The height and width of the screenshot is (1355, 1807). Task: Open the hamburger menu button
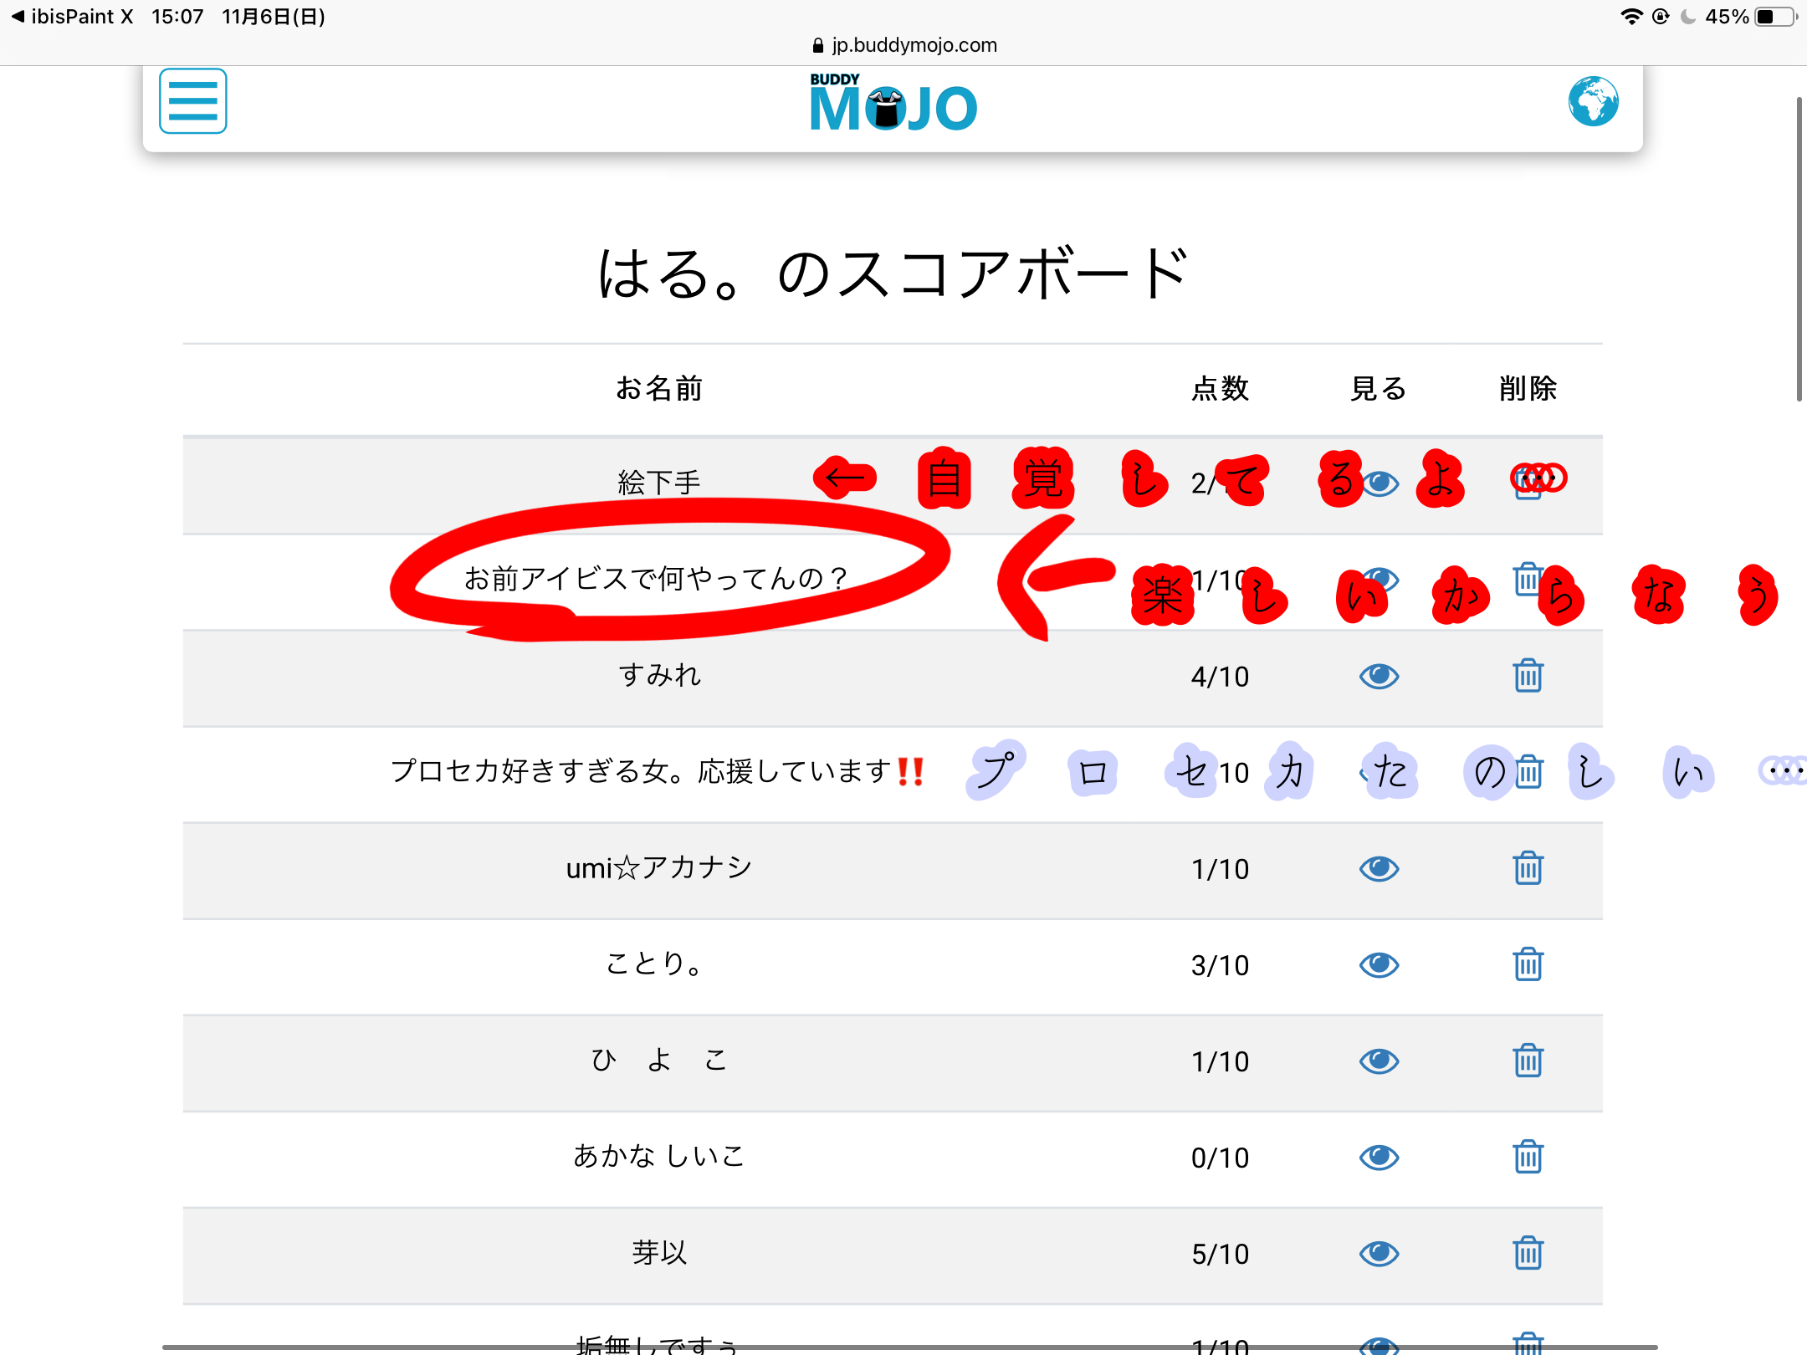pos(192,101)
